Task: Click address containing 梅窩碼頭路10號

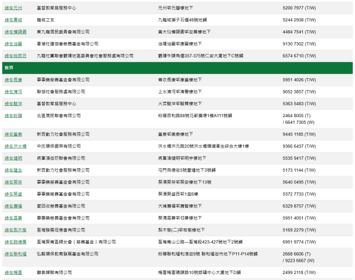Action: [x=199, y=272]
